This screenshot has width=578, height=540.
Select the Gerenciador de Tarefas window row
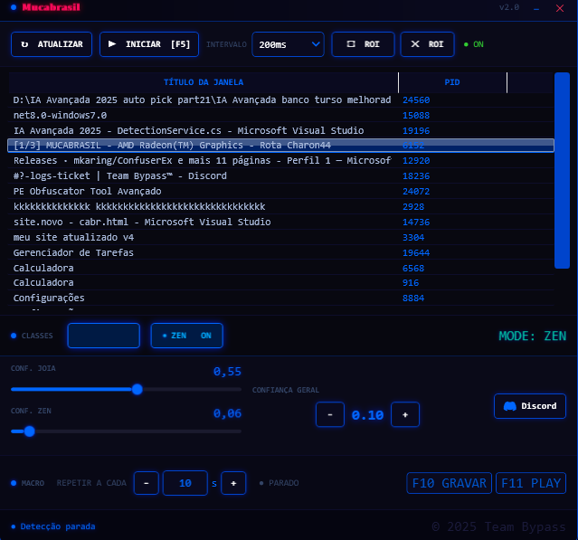[204, 253]
